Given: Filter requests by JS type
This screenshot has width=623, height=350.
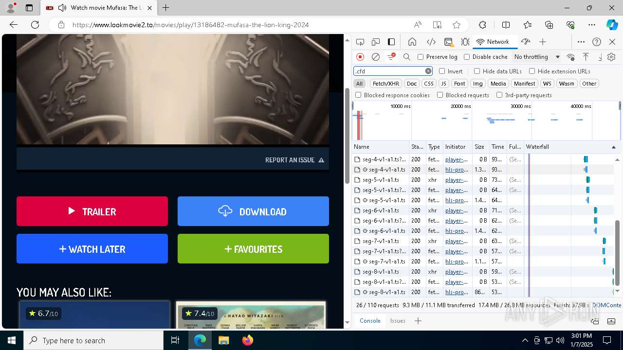Looking at the screenshot, I should click(443, 84).
